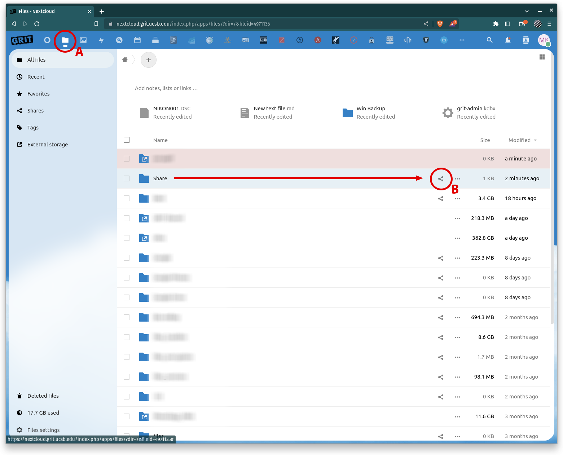The height and width of the screenshot is (455, 563).
Task: Open three-dot actions for 218.3 MB folder
Action: (458, 218)
